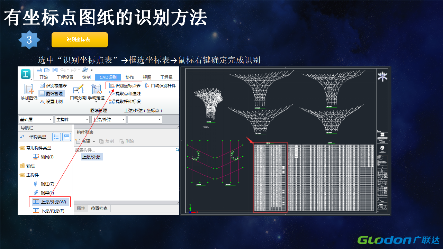Click the 自动分割 pencil icon
443x249 pixels.
coord(78,89)
